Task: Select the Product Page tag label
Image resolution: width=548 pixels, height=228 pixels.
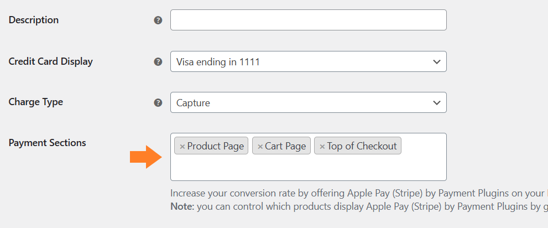Action: pos(215,146)
